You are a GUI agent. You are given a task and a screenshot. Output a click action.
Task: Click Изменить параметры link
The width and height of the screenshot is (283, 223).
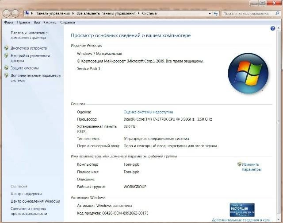point(252,167)
